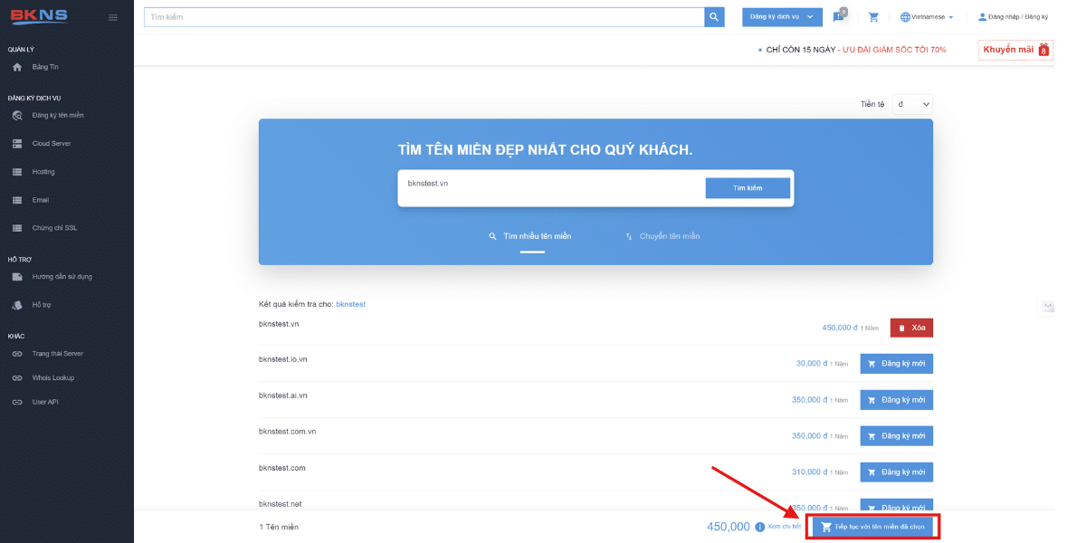Click the Bảng Tin home icon
1086x543 pixels.
click(x=17, y=67)
